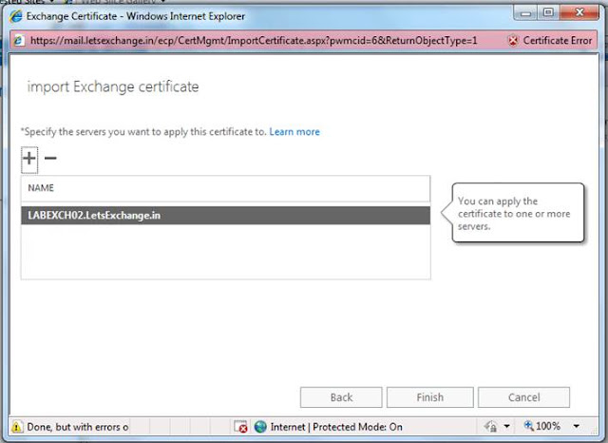Screen dimensions: 608x443
Task: Click 'Internet | Protected Mode: On' status text
Action: 336,427
